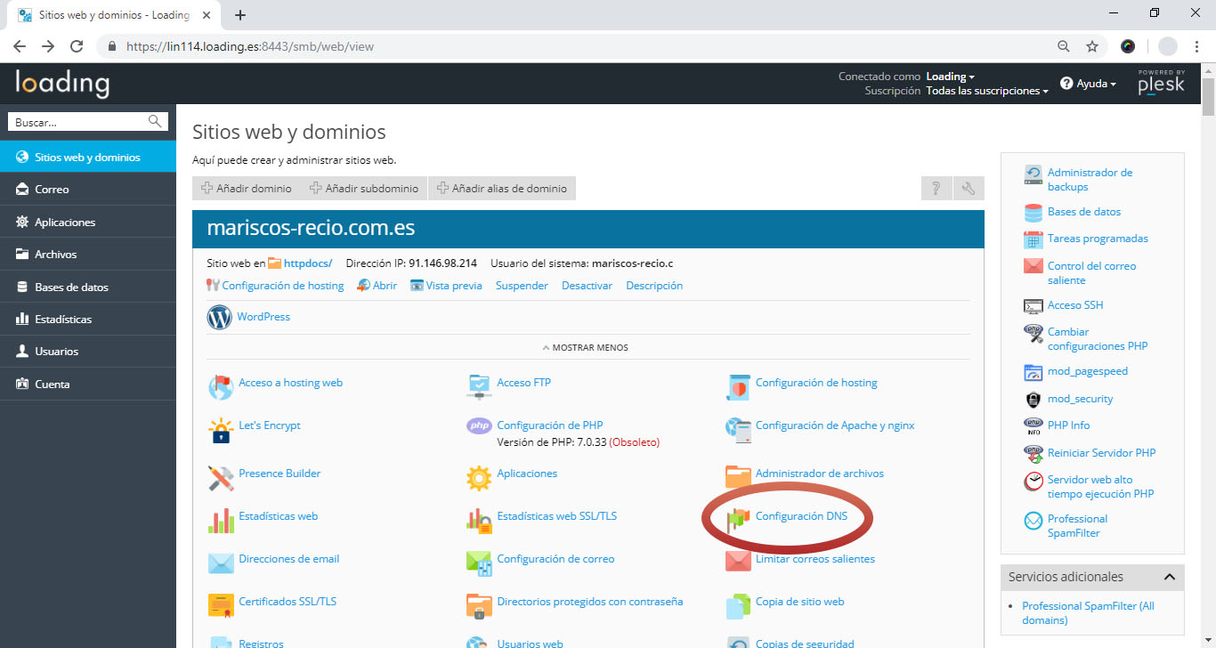Image resolution: width=1216 pixels, height=648 pixels.
Task: Click the Reiniciar Servidor PHP link
Action: click(x=1101, y=453)
